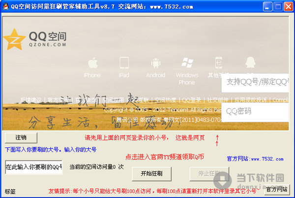Click the iPad label text
The height and width of the screenshot is (198, 295).
pyautogui.click(x=124, y=75)
